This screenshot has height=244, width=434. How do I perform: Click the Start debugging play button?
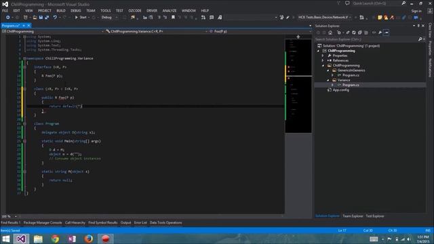click(x=81, y=18)
